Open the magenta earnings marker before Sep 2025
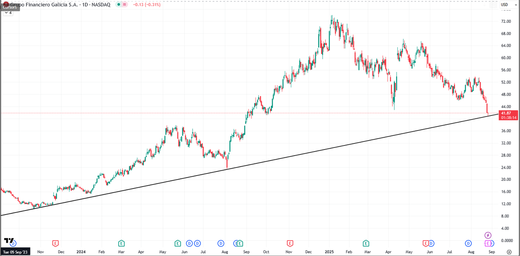 click(x=487, y=243)
